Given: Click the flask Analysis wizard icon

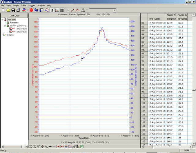Looking at the screenshot, I should coord(83,10).
